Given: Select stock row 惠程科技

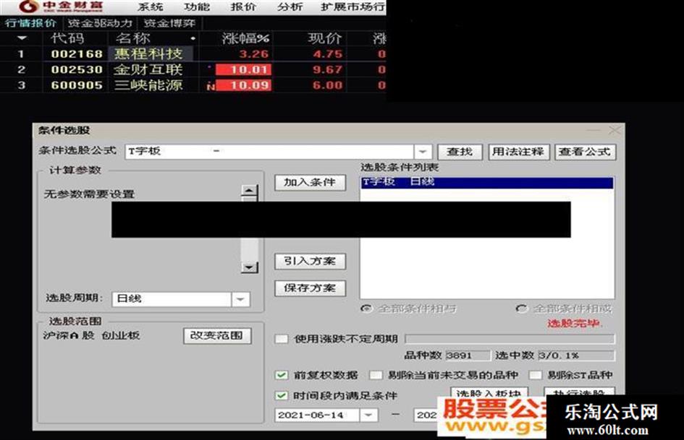Looking at the screenshot, I should (x=193, y=54).
